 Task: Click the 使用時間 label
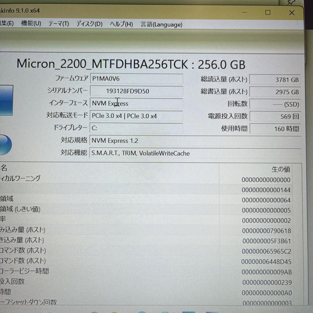click(234, 128)
